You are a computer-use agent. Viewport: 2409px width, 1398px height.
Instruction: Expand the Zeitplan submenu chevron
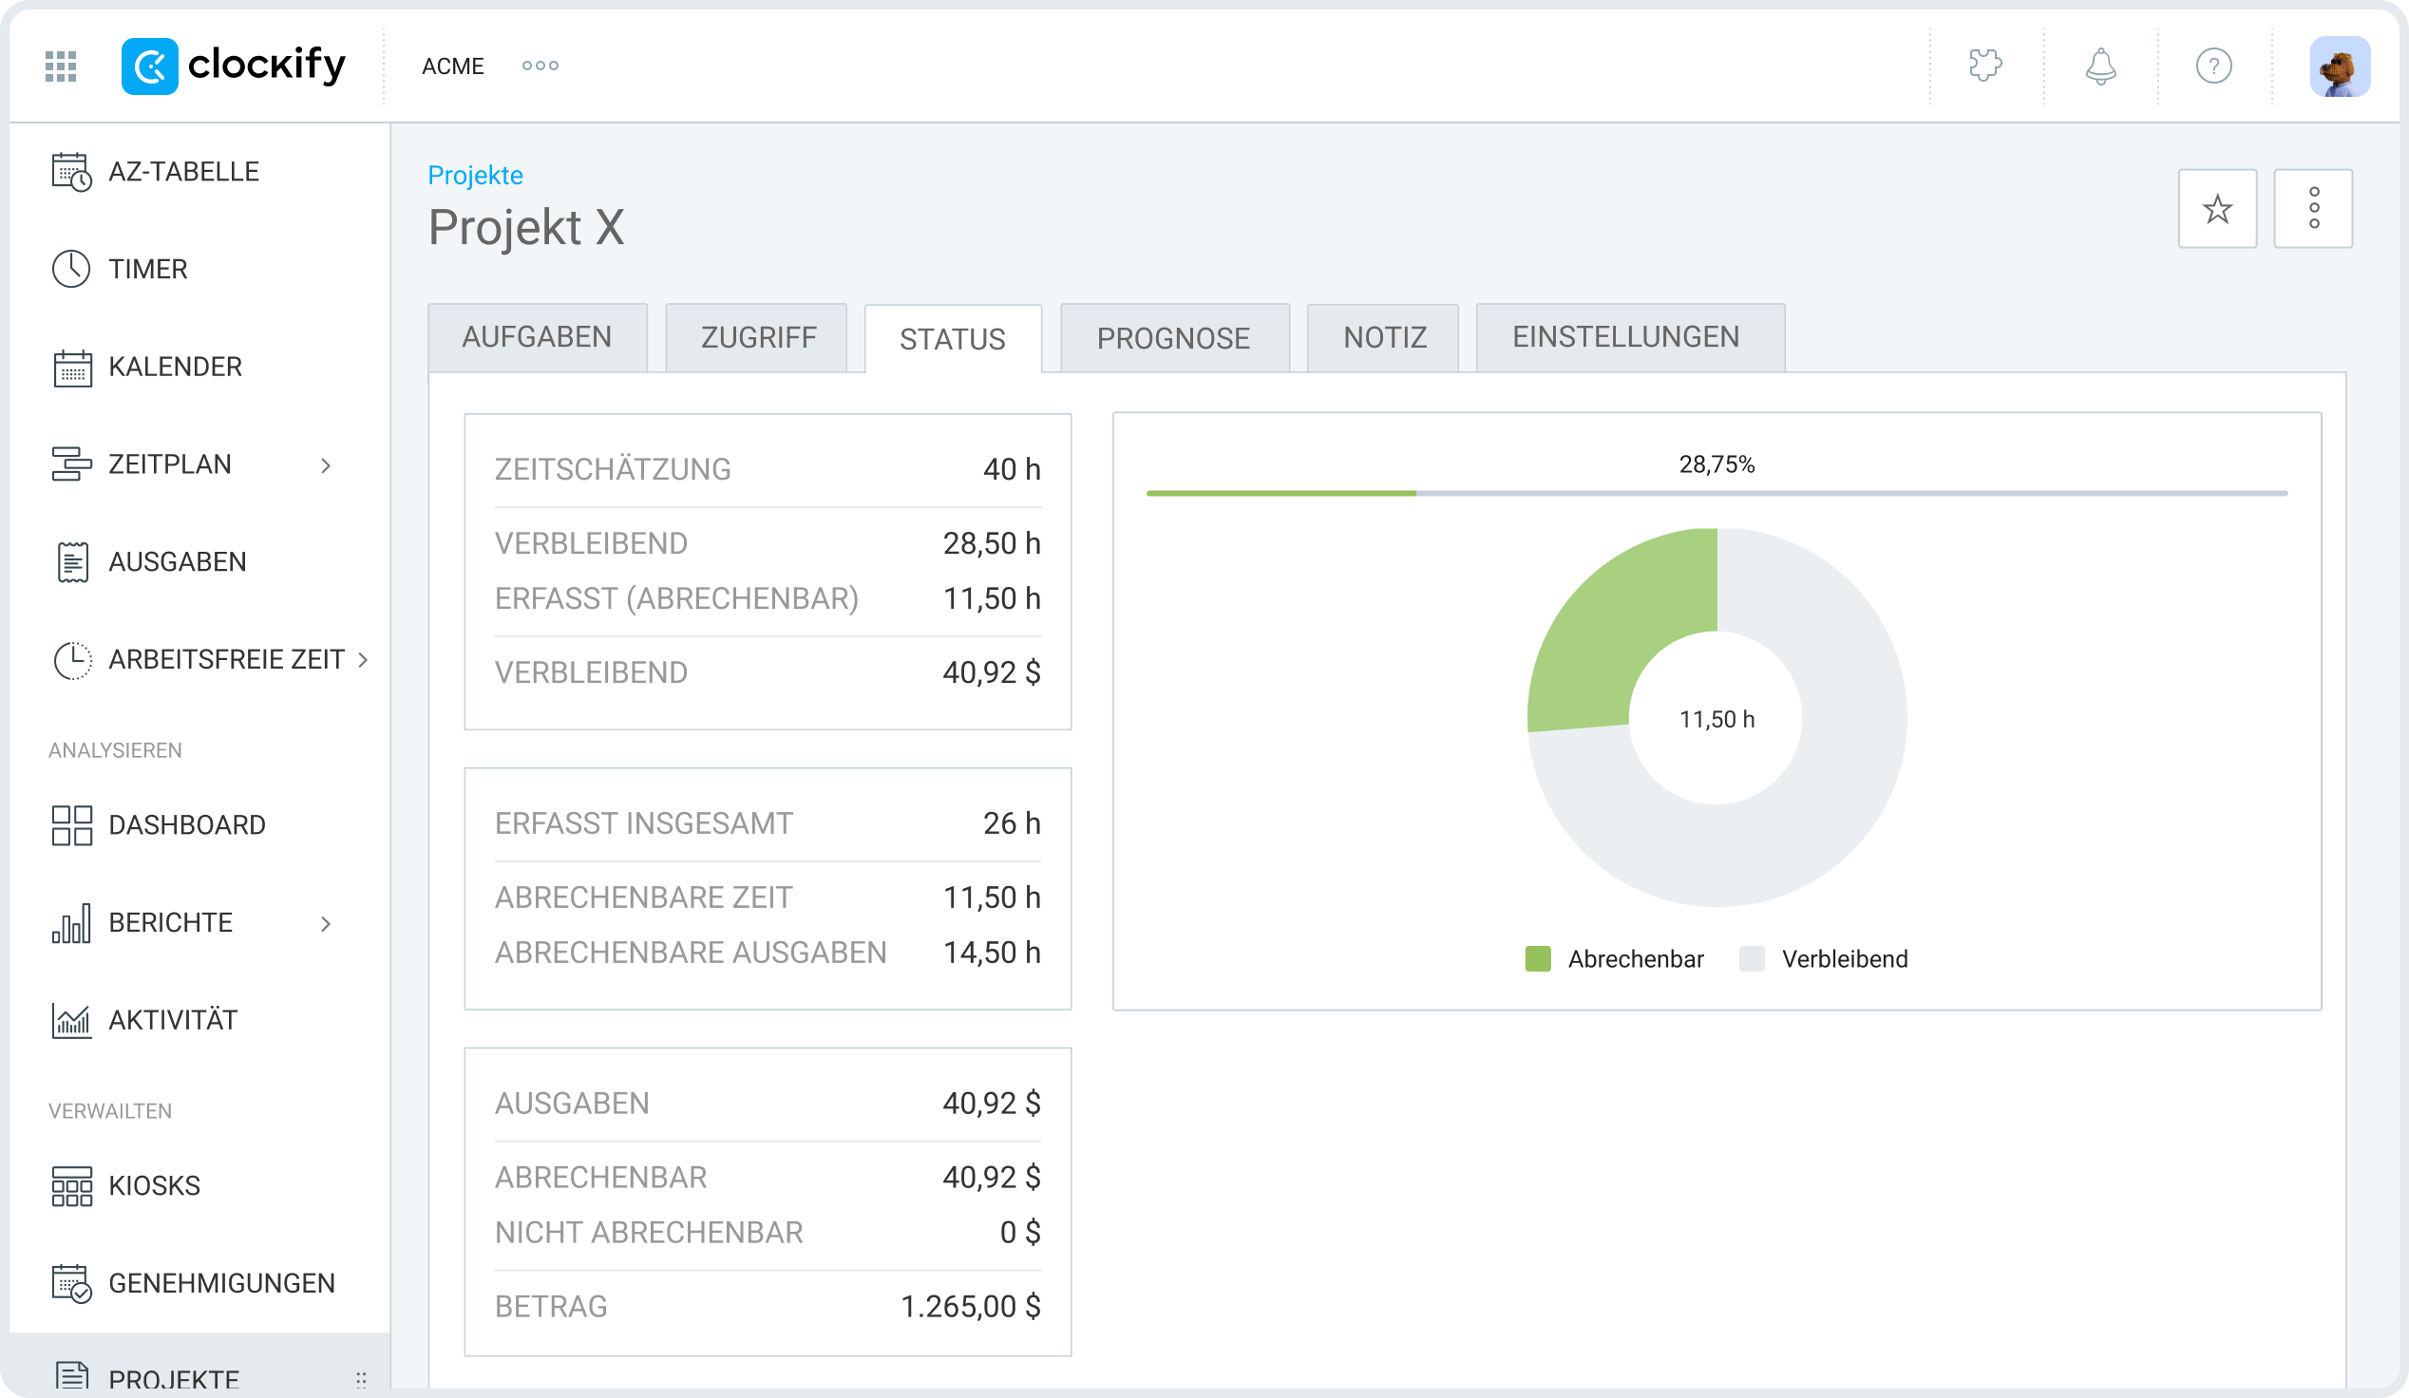[326, 465]
